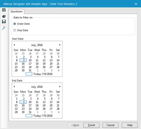Click the save floppy disk icon

coord(4,22)
